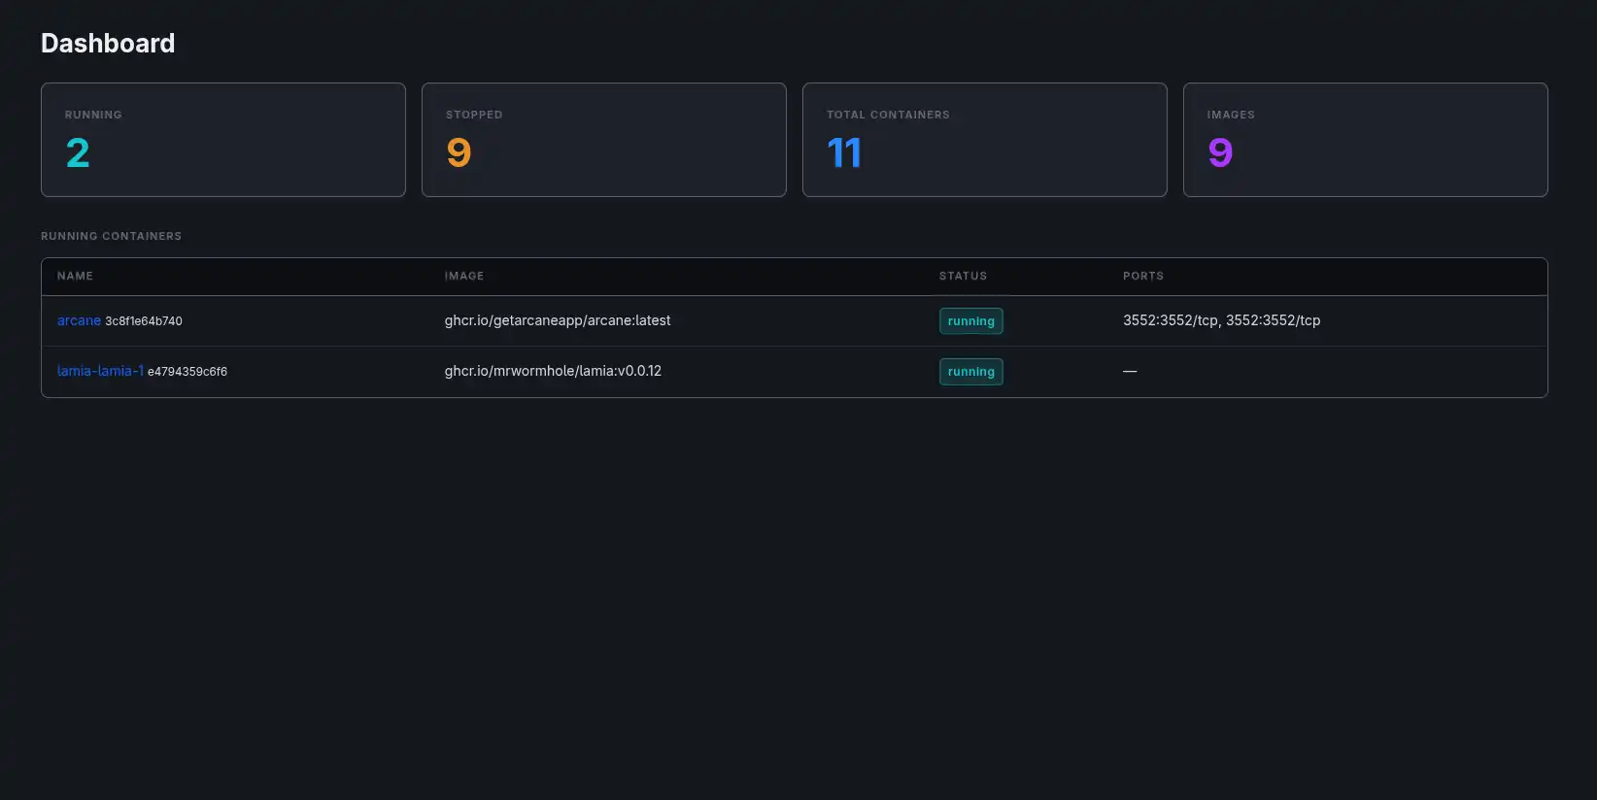Click the Running count 2
The height and width of the screenshot is (800, 1597).
tap(78, 152)
